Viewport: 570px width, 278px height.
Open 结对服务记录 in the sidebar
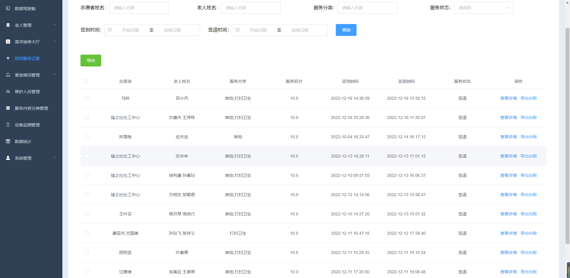(31, 58)
